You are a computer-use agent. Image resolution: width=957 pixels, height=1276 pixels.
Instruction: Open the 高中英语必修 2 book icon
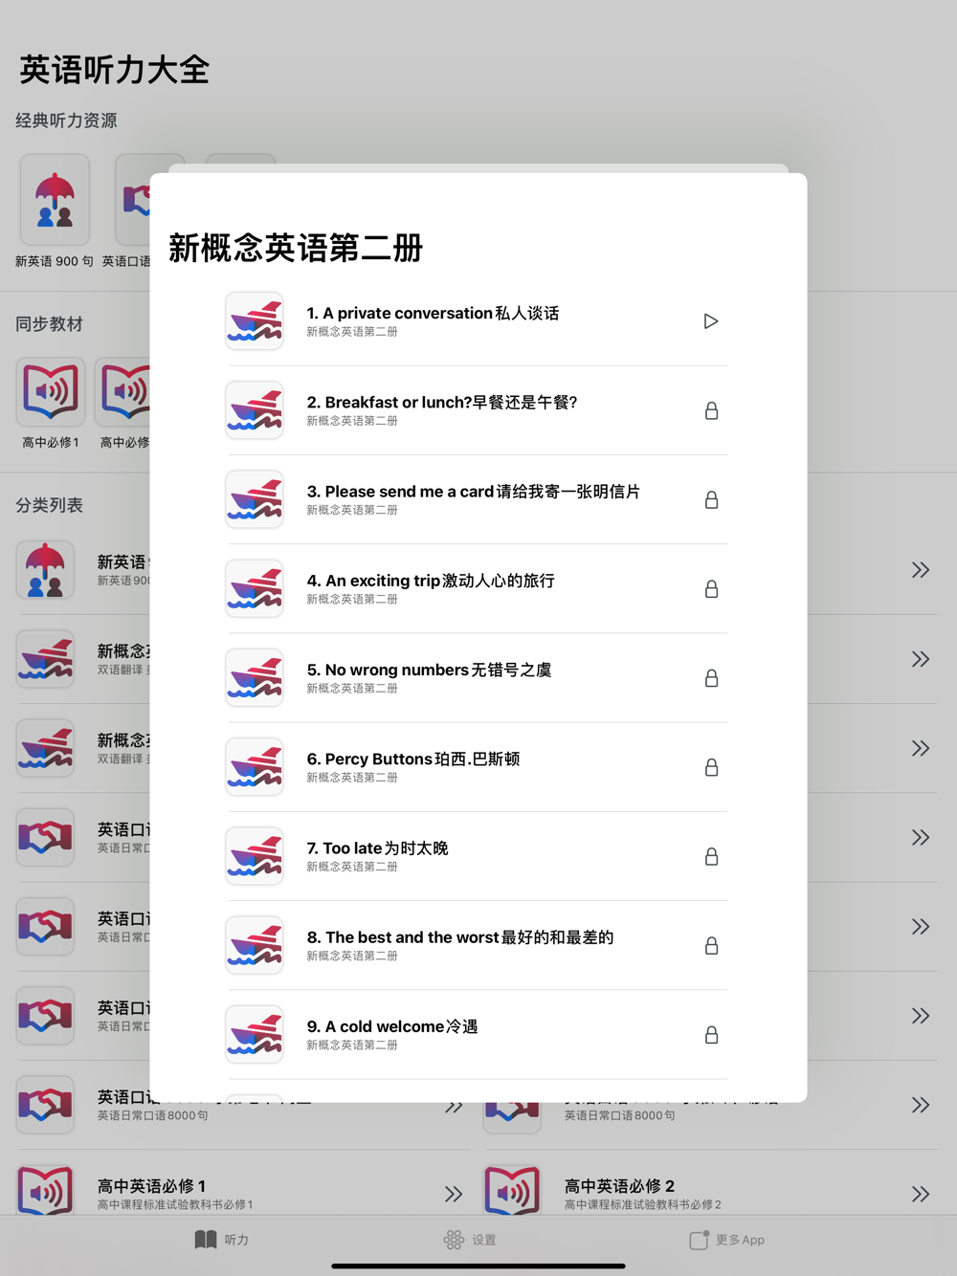click(x=512, y=1191)
